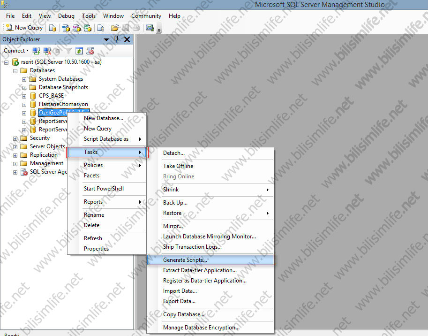Click the Save floppy disk toolbar icon

tap(126, 28)
